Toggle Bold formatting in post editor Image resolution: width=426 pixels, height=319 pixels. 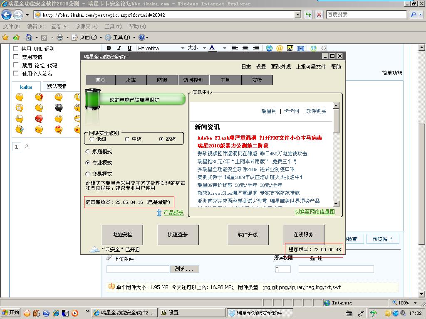point(109,48)
